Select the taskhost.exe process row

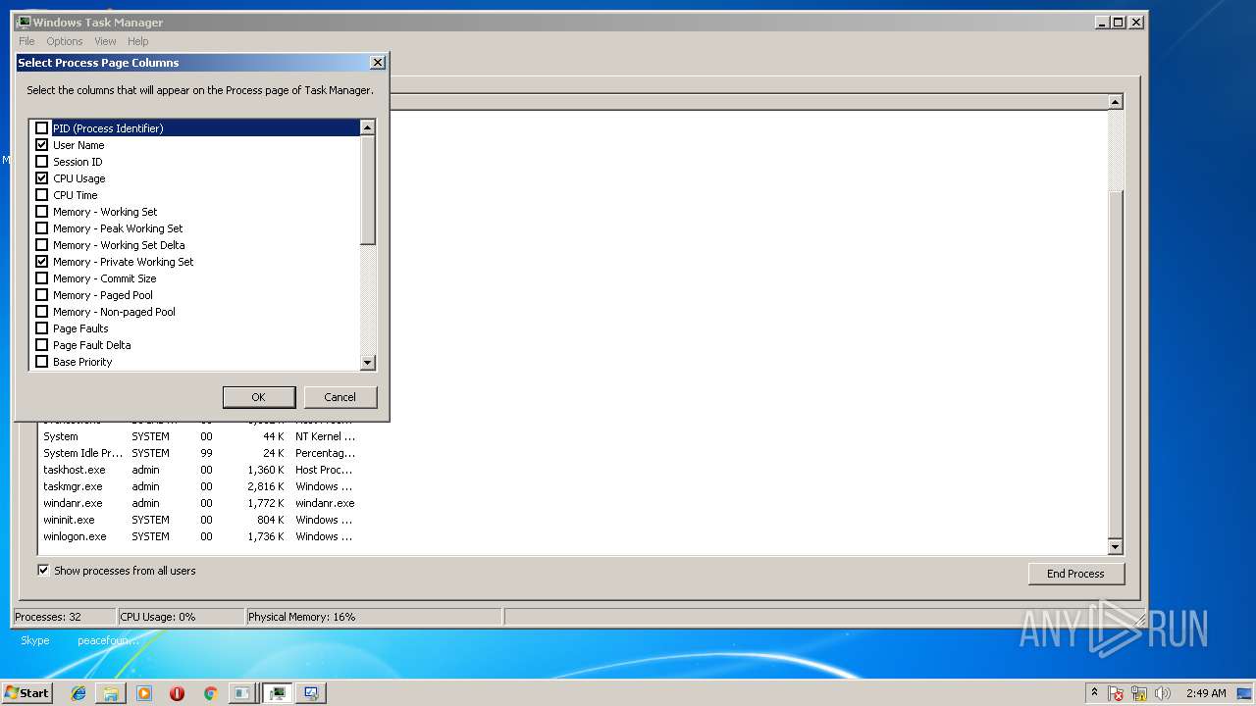(199, 470)
